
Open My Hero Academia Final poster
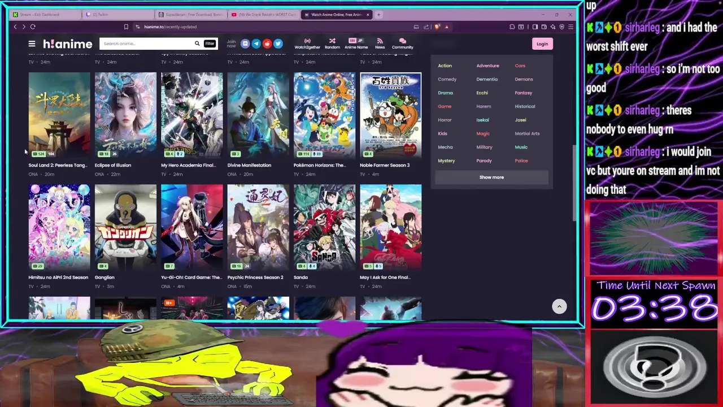coord(191,115)
